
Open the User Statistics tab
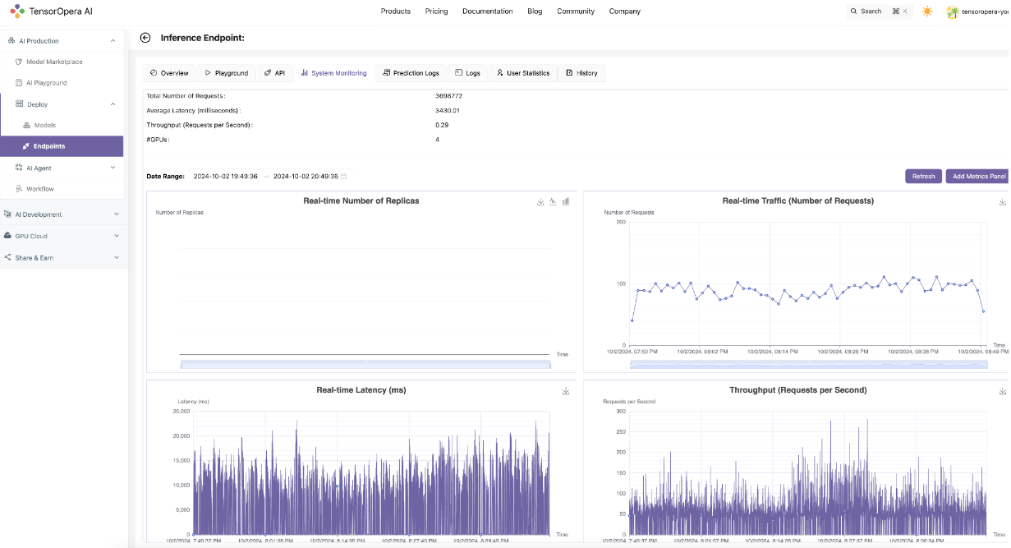click(x=523, y=72)
